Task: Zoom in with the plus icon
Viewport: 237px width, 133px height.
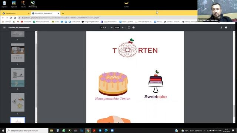Action: pyautogui.click(x=123, y=28)
